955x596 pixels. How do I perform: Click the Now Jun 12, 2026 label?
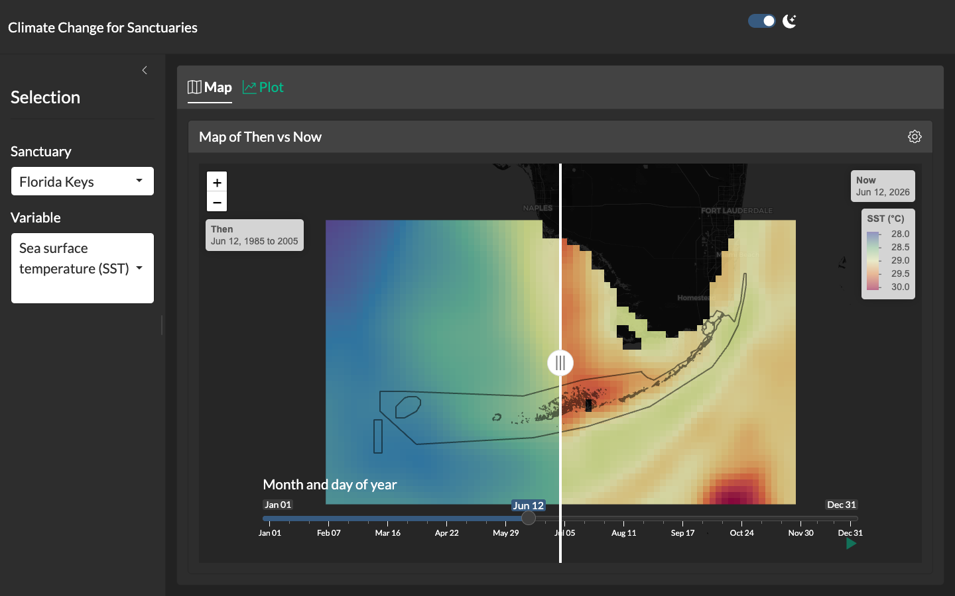click(883, 186)
